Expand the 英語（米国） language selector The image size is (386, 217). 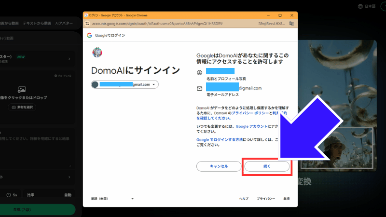point(112,199)
